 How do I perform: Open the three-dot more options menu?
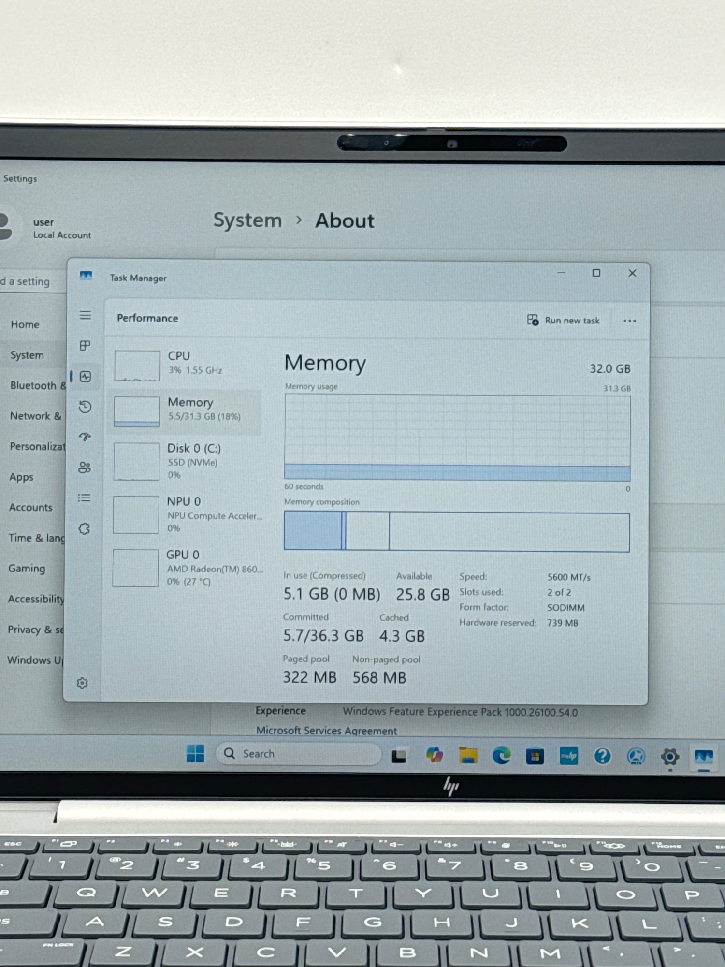629,321
